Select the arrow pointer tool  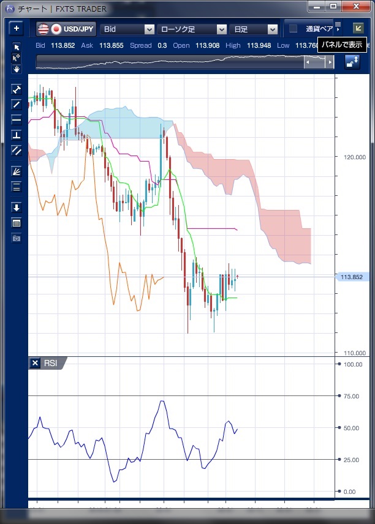pyautogui.click(x=17, y=47)
